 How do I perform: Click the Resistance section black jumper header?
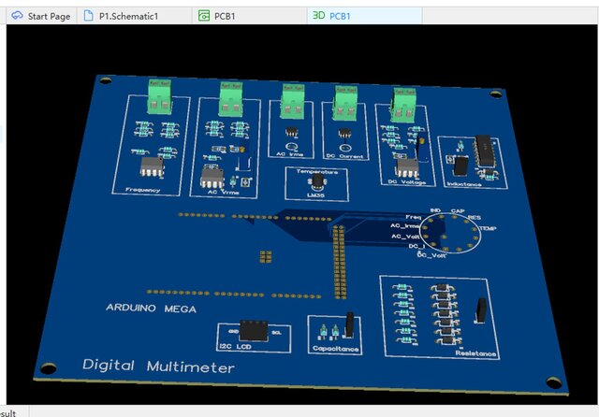point(481,310)
